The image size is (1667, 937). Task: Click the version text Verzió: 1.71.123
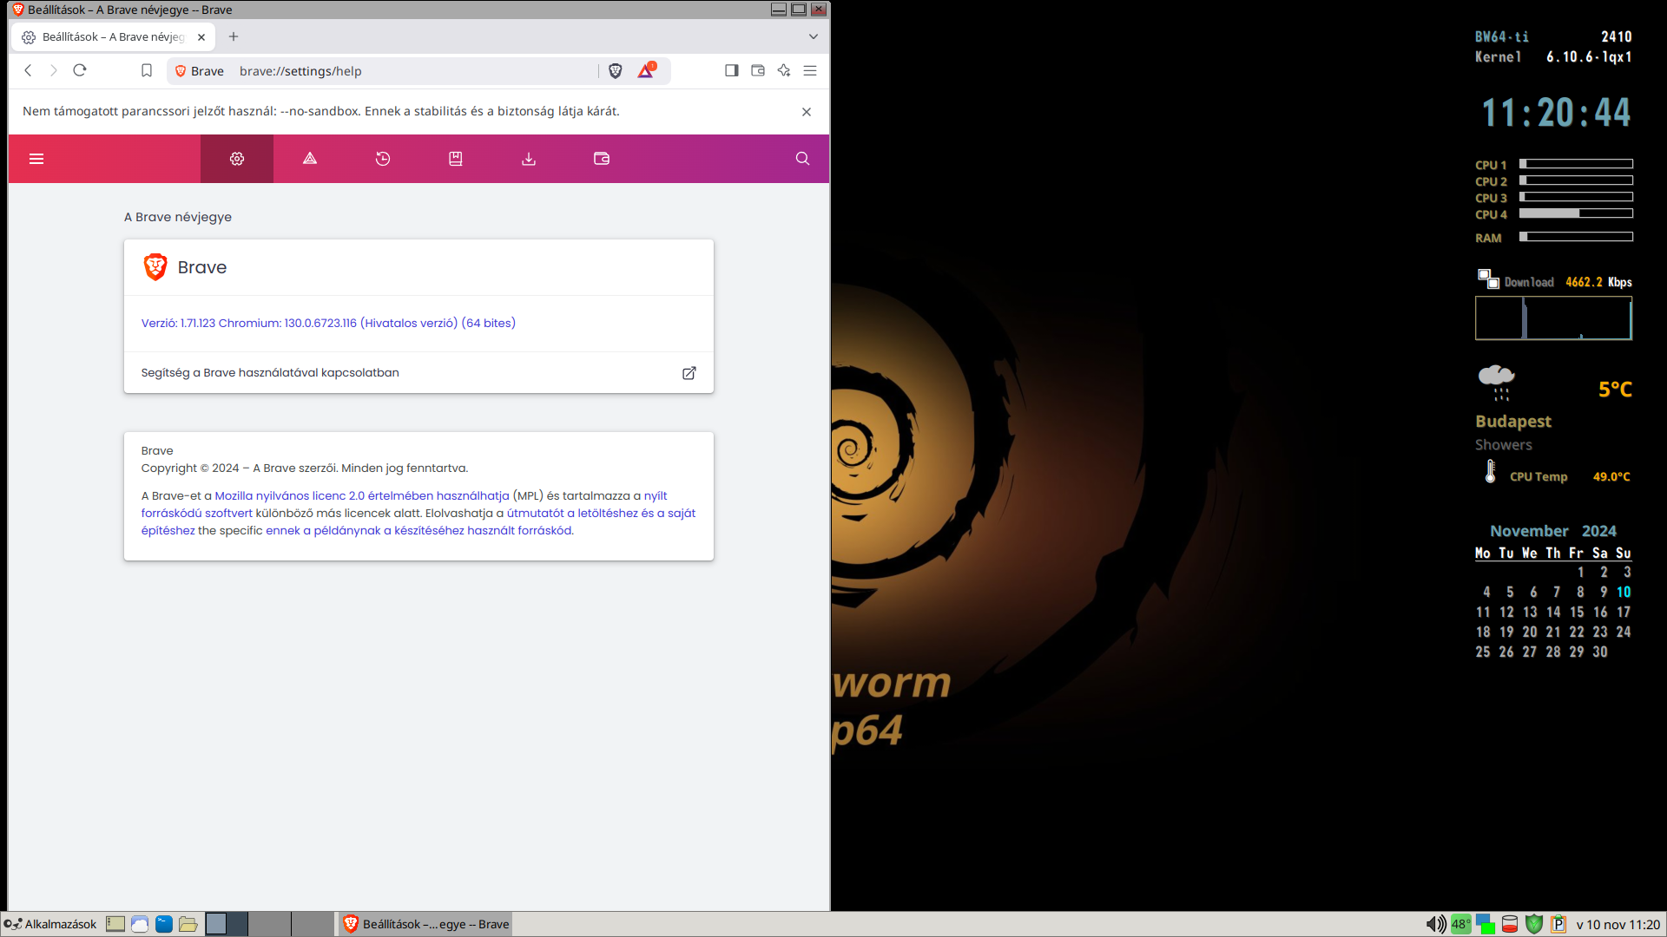328,323
